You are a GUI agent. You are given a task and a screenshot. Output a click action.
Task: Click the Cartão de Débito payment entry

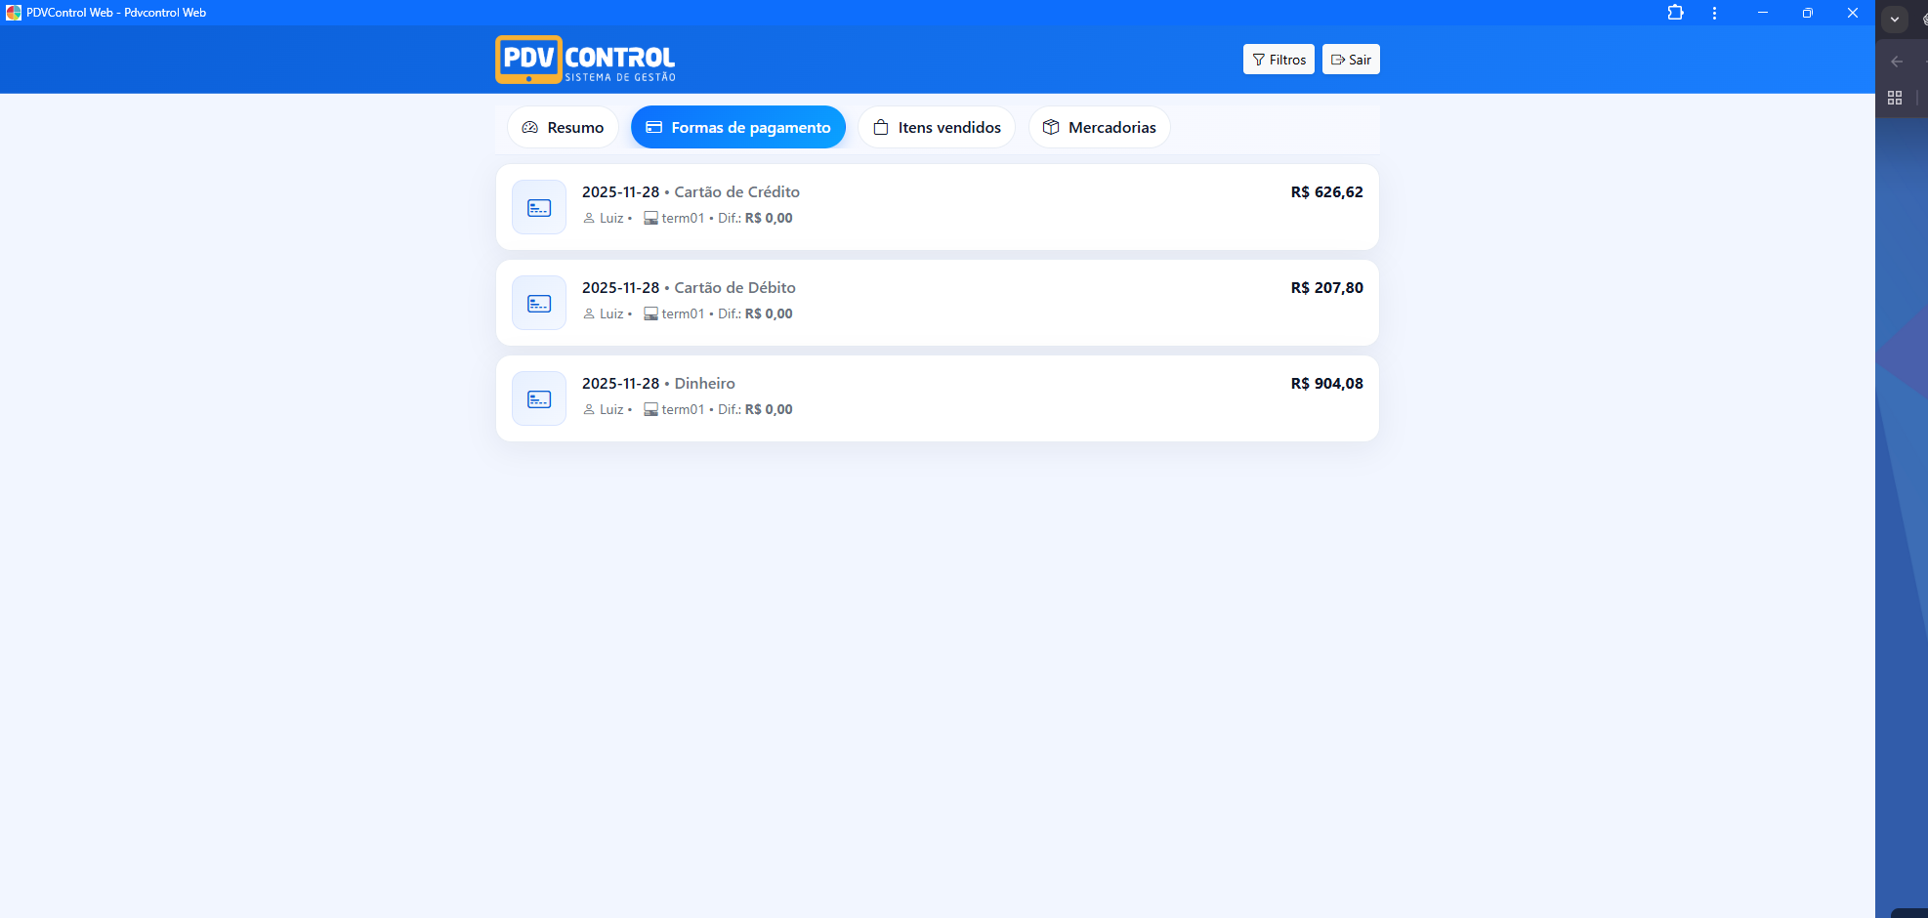point(937,303)
